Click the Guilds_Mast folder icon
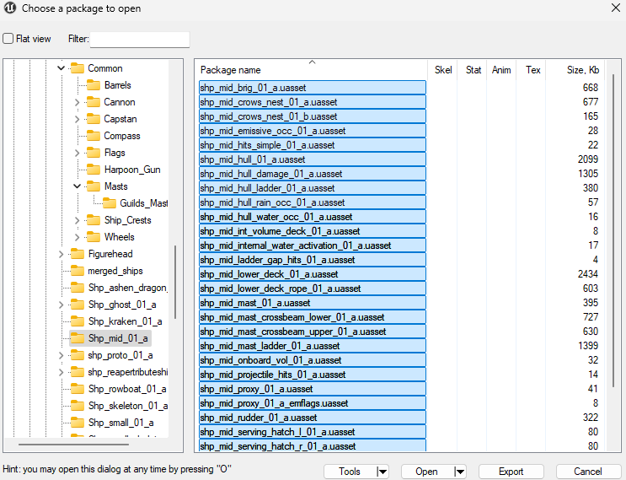 (110, 203)
